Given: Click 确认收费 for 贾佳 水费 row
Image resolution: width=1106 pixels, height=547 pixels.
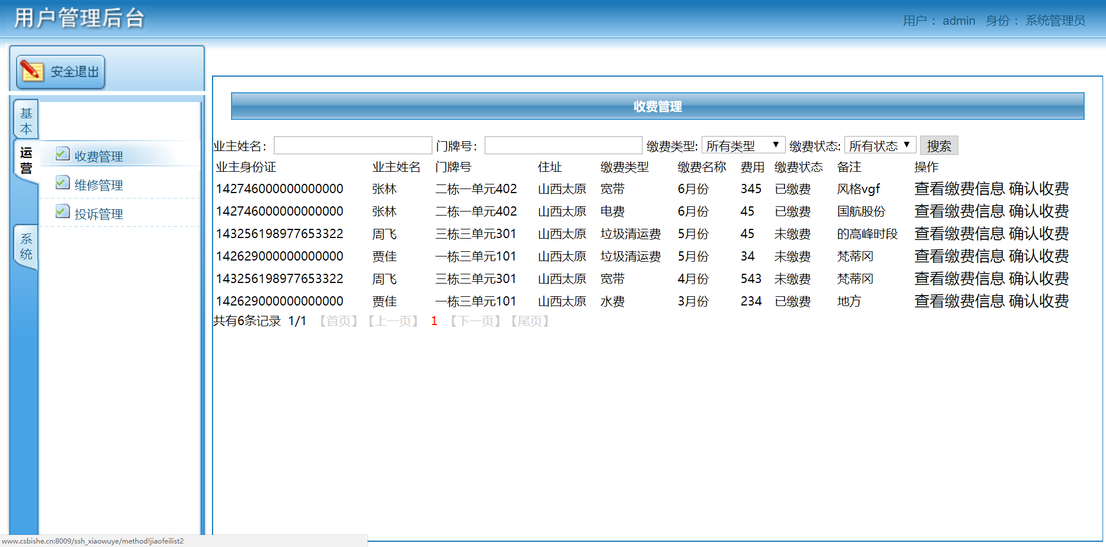Looking at the screenshot, I should pos(1039,301).
